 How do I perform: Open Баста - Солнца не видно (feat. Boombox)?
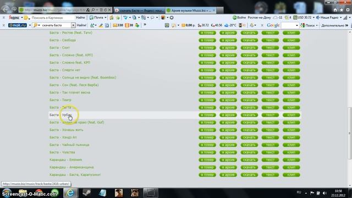83,78
